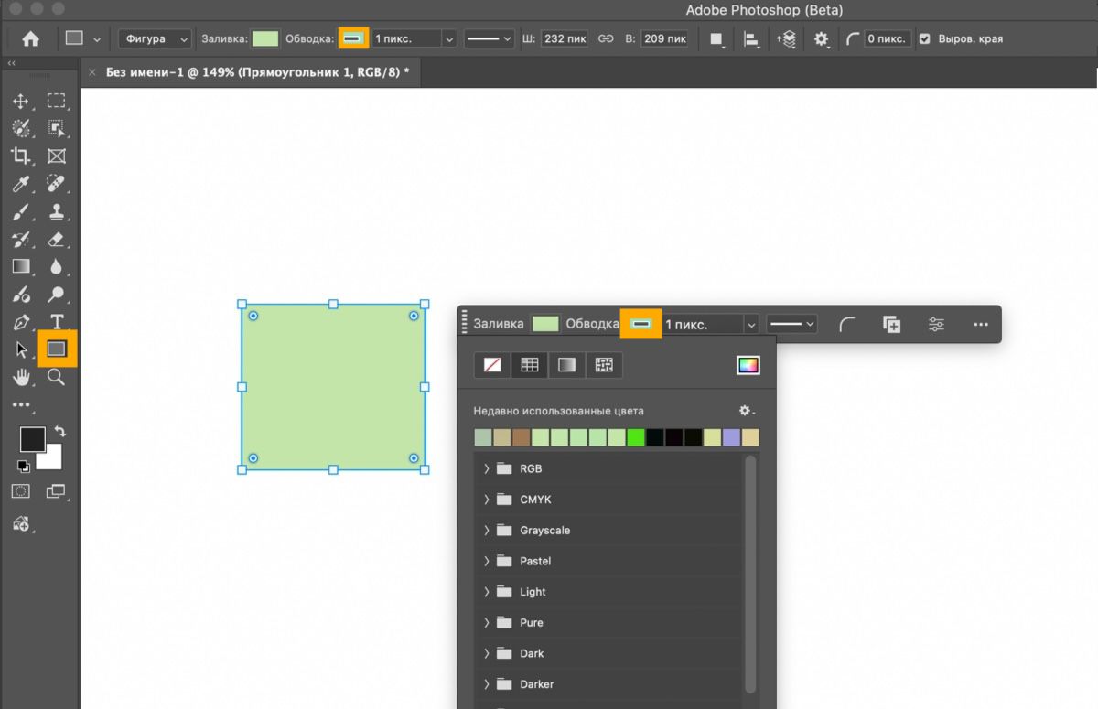Select the Rectangle shape tool in toolbar

coord(57,349)
